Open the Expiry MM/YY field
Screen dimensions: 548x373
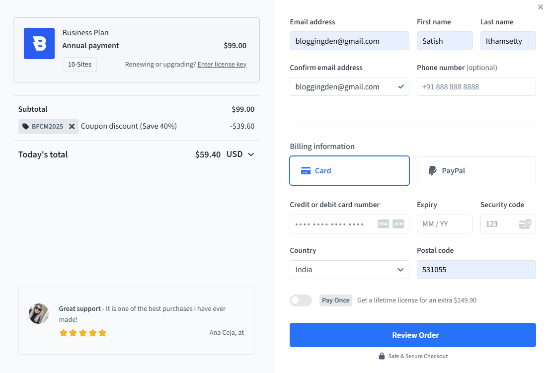(x=445, y=224)
